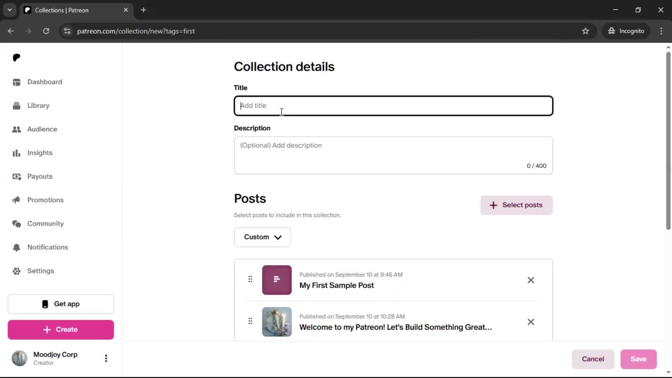Click the Community chat icon
Viewport: 672px width, 378px height.
coord(16,224)
